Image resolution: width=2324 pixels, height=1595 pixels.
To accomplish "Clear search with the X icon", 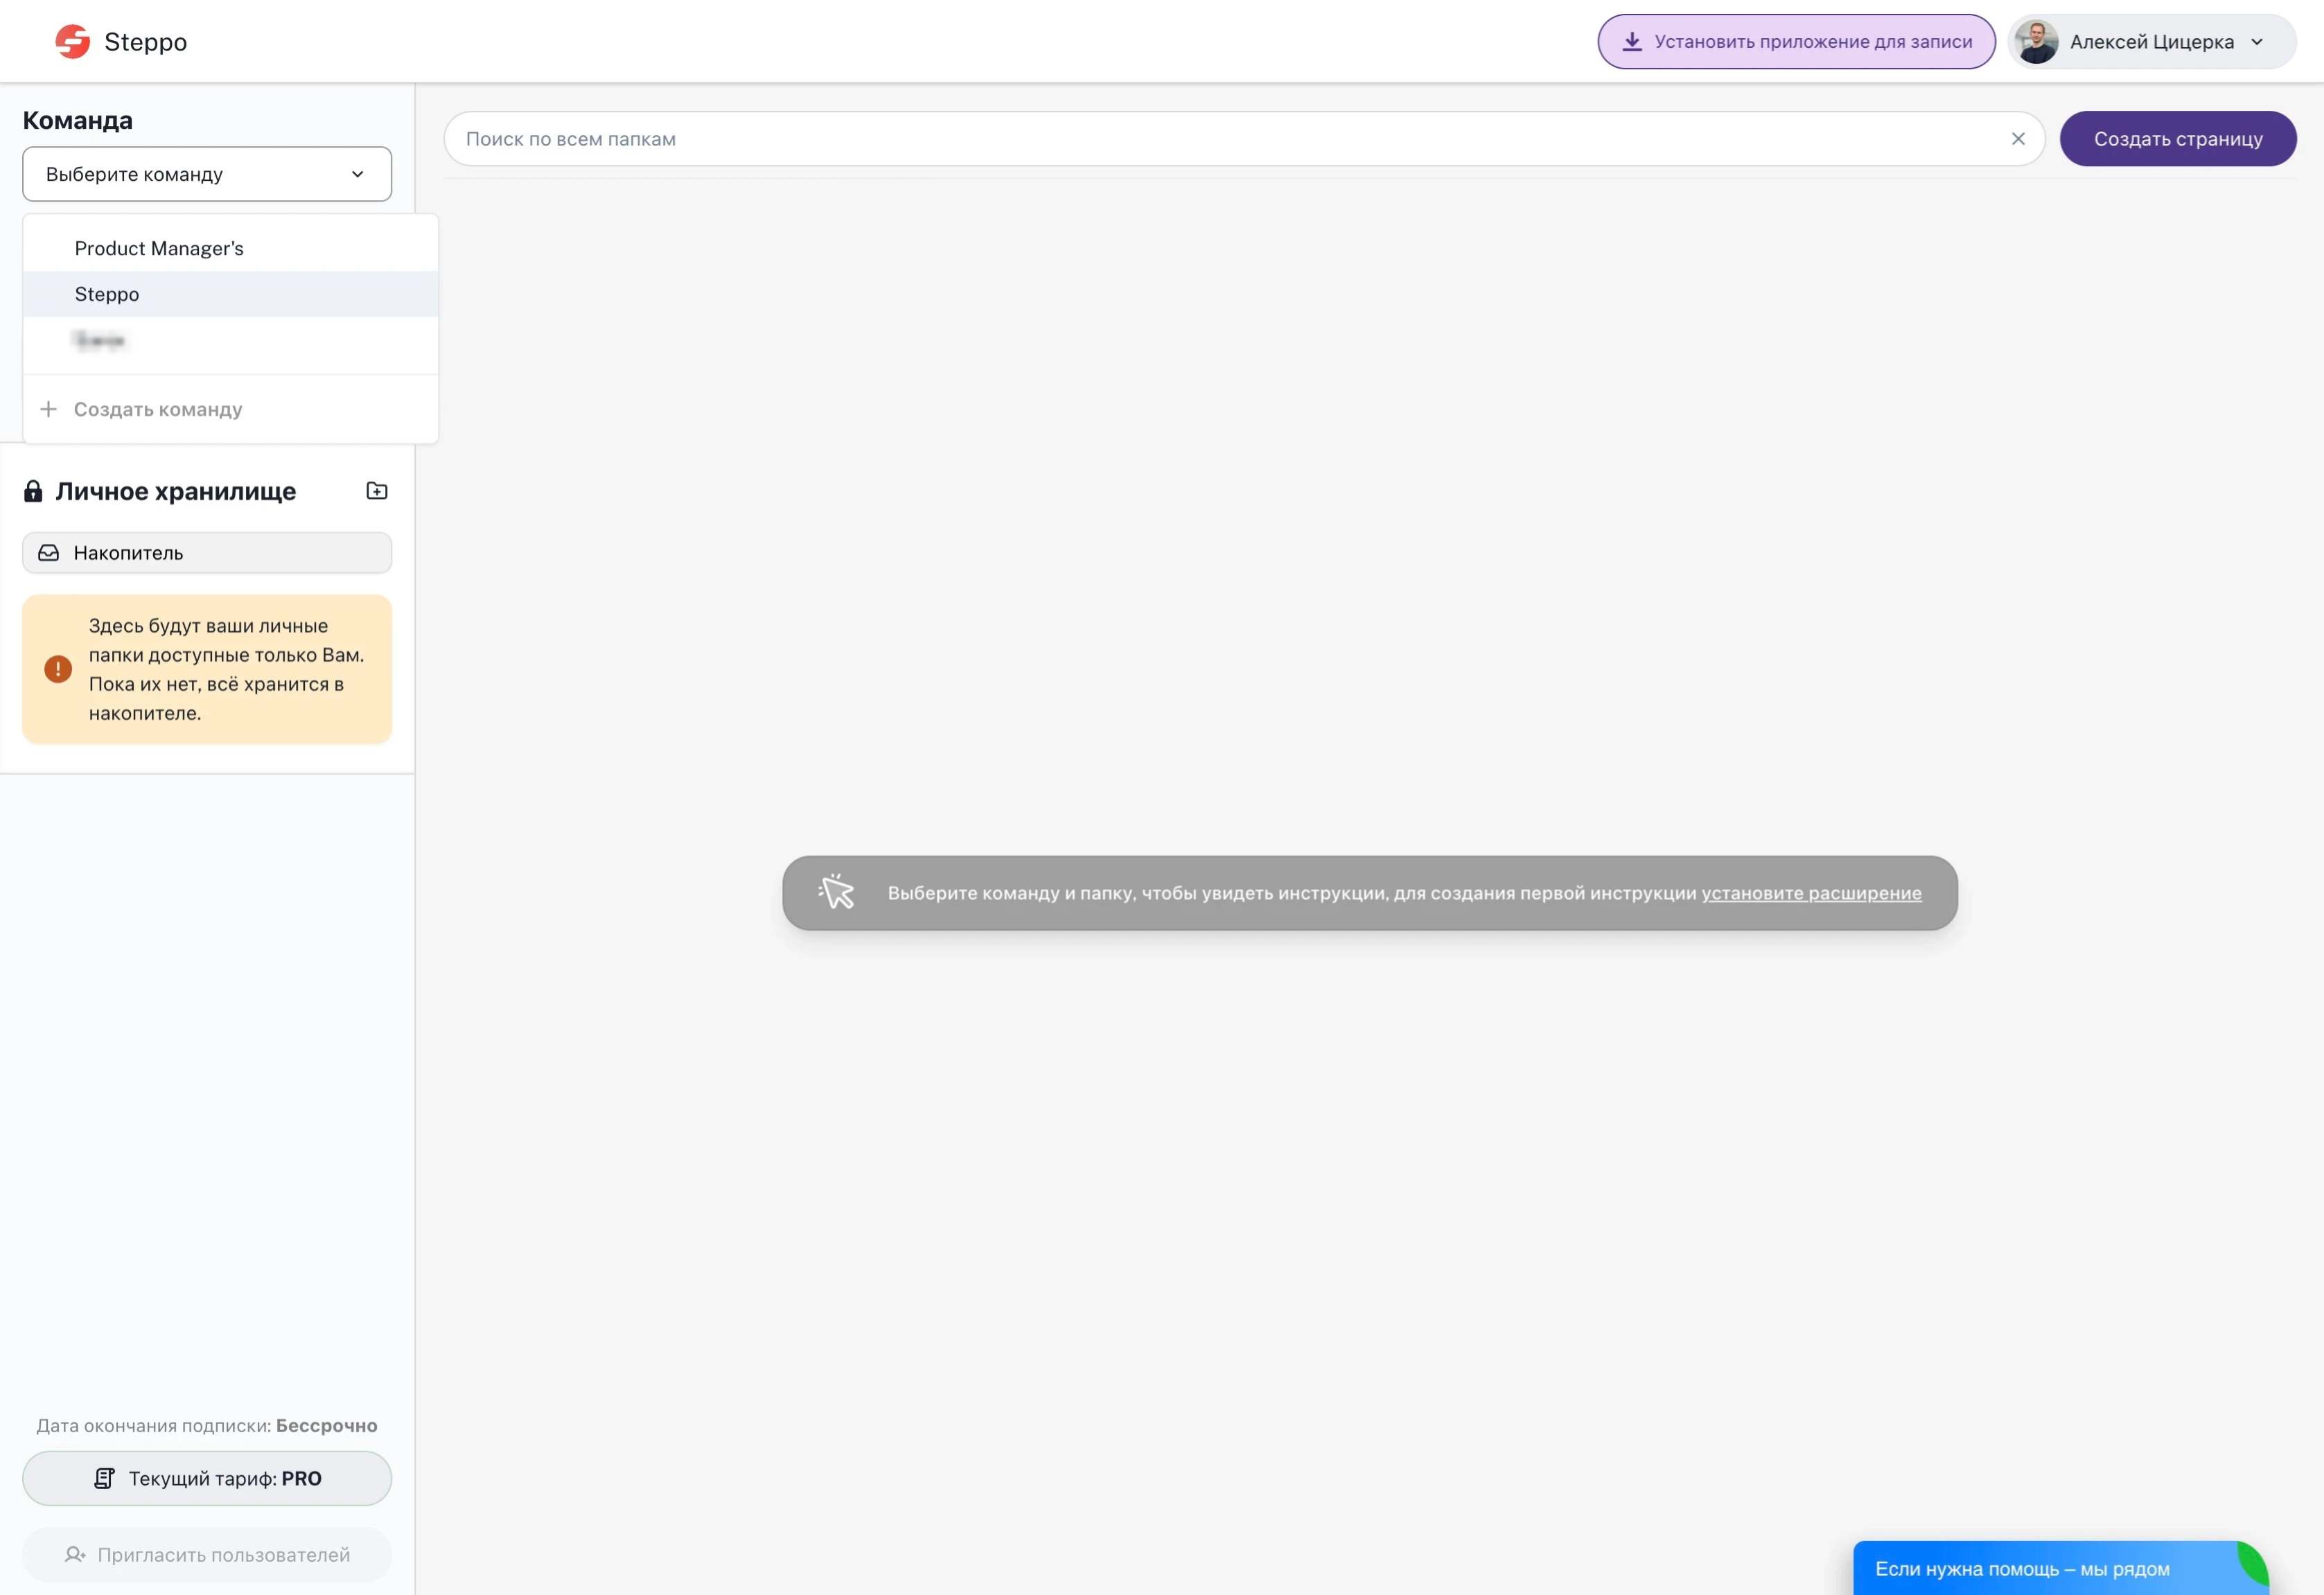I will pyautogui.click(x=2017, y=139).
